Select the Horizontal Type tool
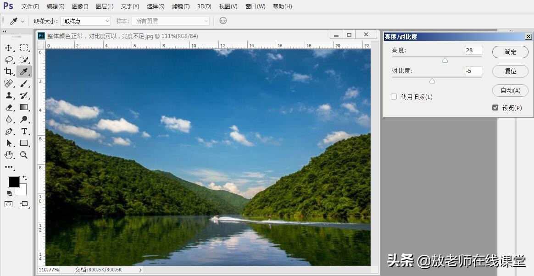Viewport: 534px width, 276px height. coord(24,131)
